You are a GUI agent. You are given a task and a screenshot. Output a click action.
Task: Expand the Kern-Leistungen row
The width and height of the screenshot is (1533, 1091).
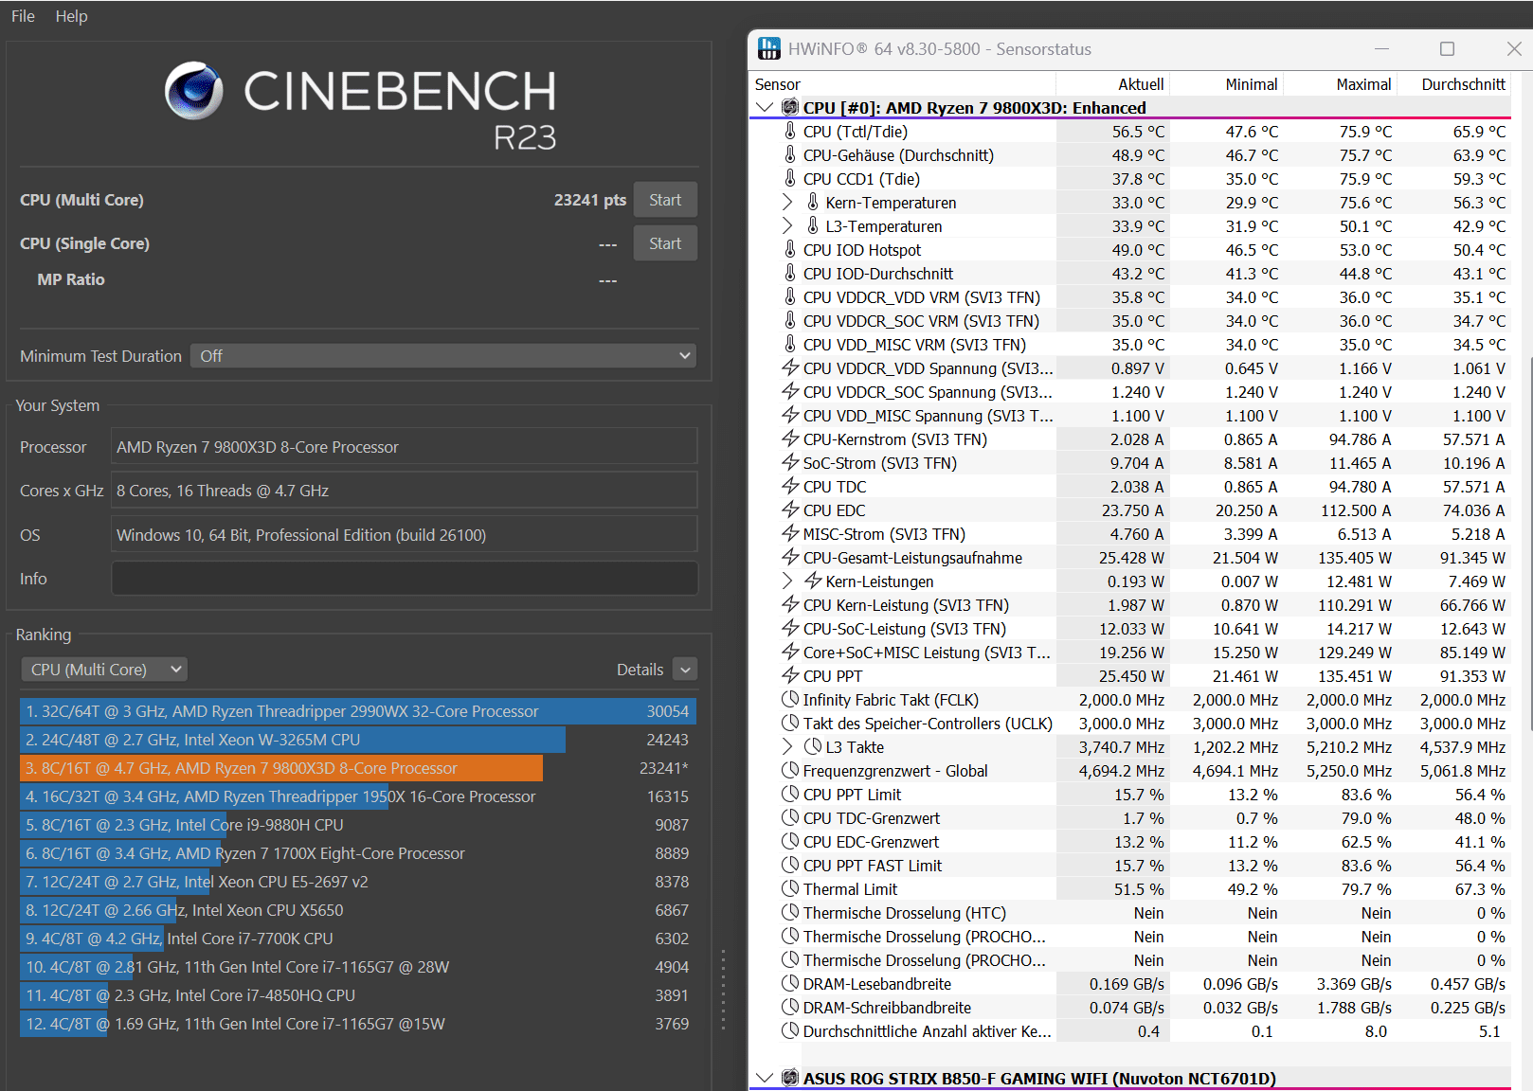click(x=787, y=581)
